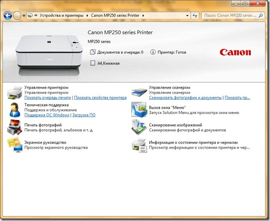Open Показать очередь печати link
Screen dimensions: 270x221
click(47, 98)
